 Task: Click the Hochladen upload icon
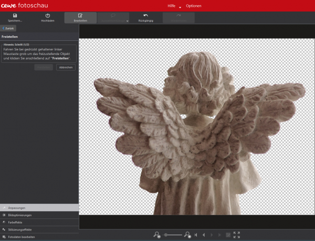[47, 16]
